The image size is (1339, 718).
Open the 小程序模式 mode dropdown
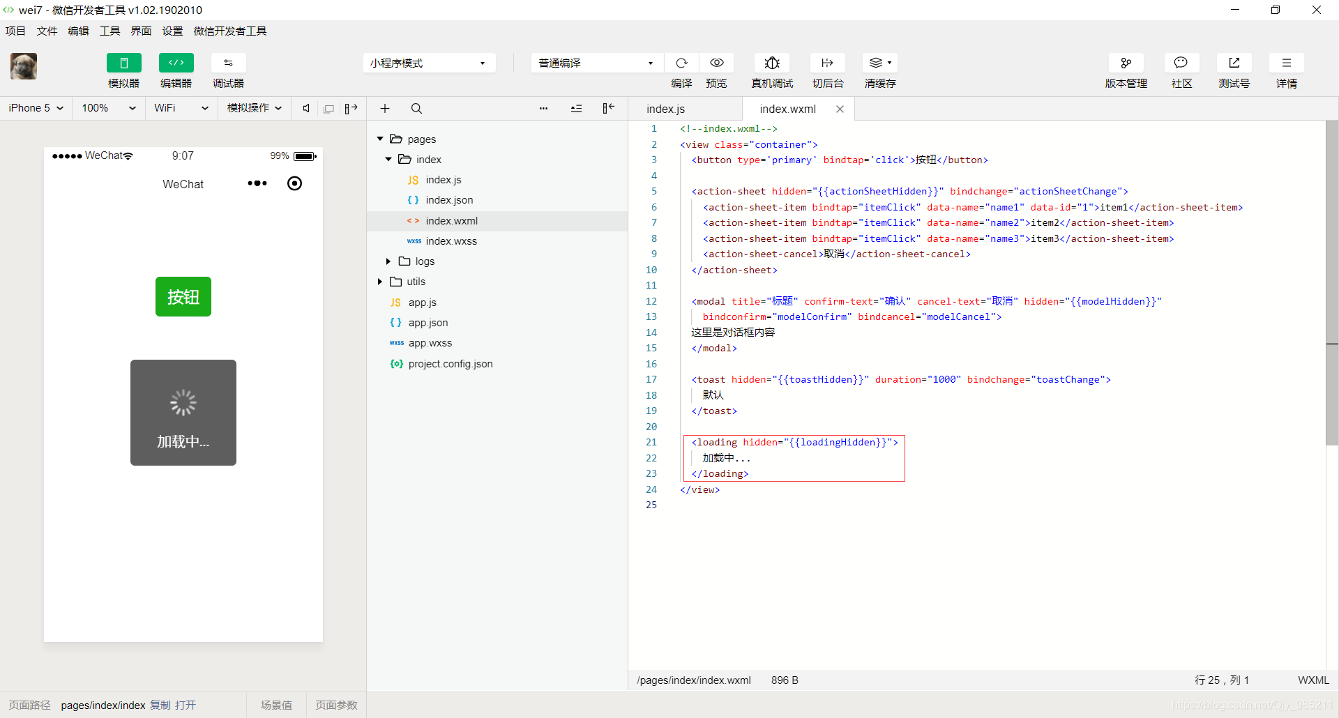click(x=429, y=63)
